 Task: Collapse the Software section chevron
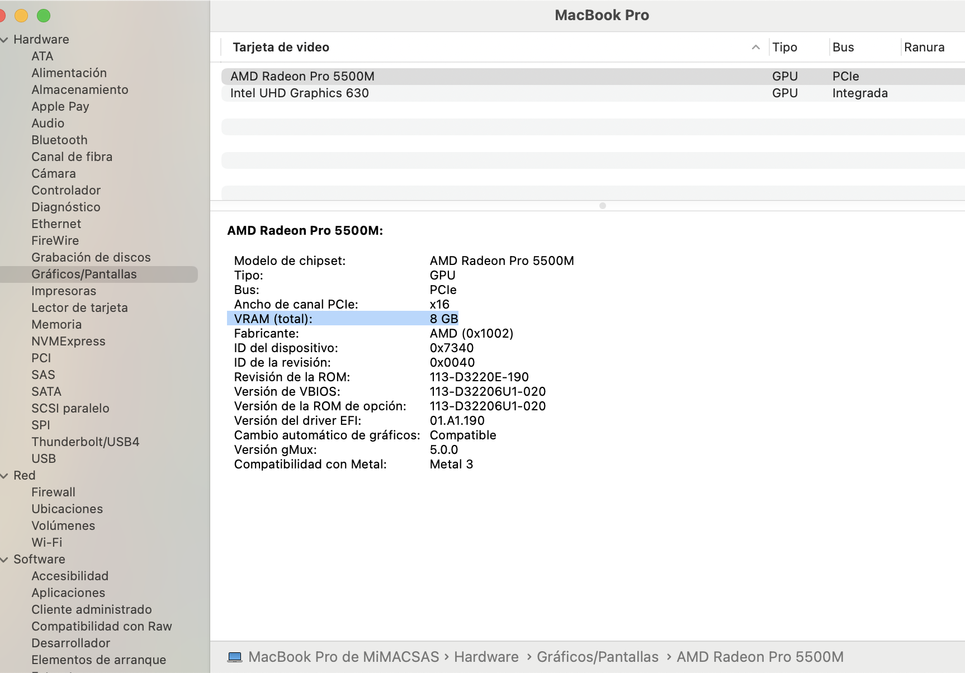click(x=4, y=560)
